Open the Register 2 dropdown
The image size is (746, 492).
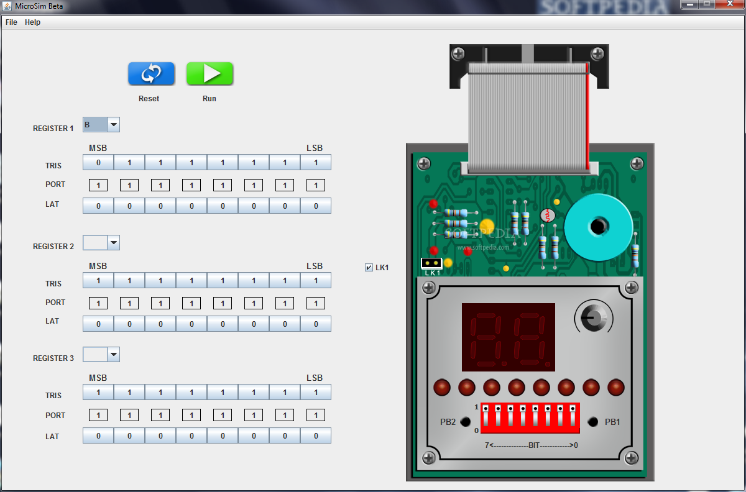pos(101,243)
